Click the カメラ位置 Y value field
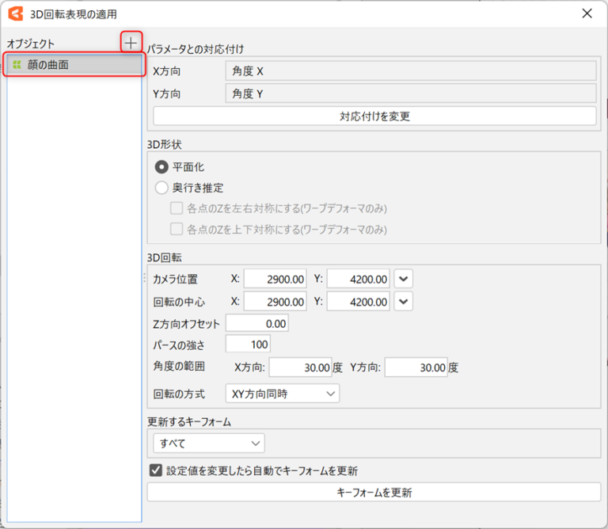608x529 pixels. tap(359, 279)
